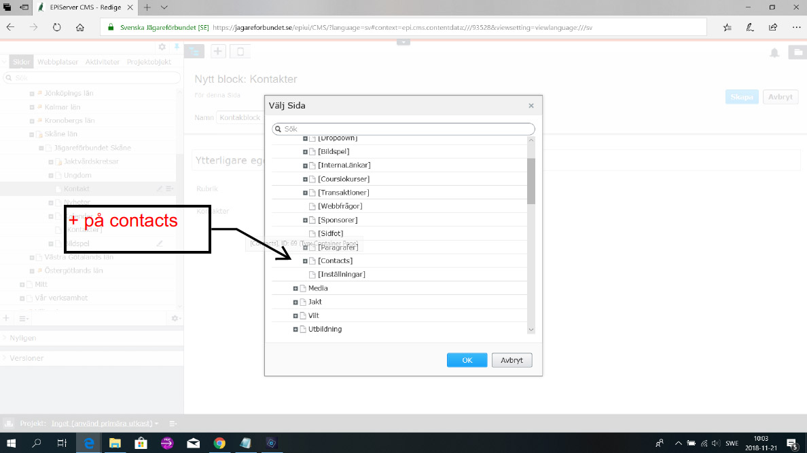This screenshot has height=453, width=807.
Task: Expand the [Paragrafer] tree node
Action: pyautogui.click(x=305, y=248)
